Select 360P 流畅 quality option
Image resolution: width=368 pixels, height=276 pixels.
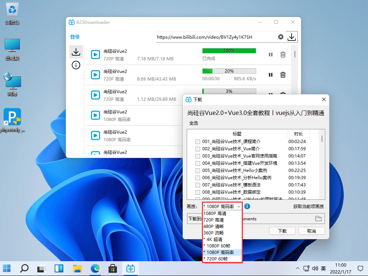(222, 233)
